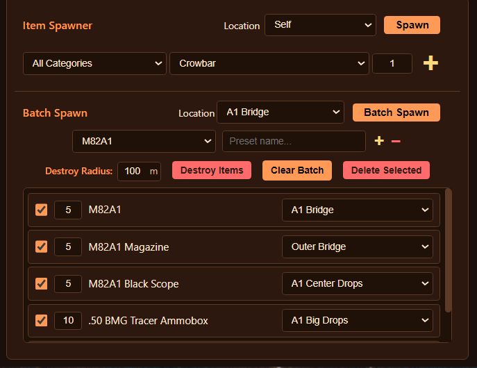Click the large plus icon beside Crowbar quantity
Viewport: 477px width, 368px height.
430,63
